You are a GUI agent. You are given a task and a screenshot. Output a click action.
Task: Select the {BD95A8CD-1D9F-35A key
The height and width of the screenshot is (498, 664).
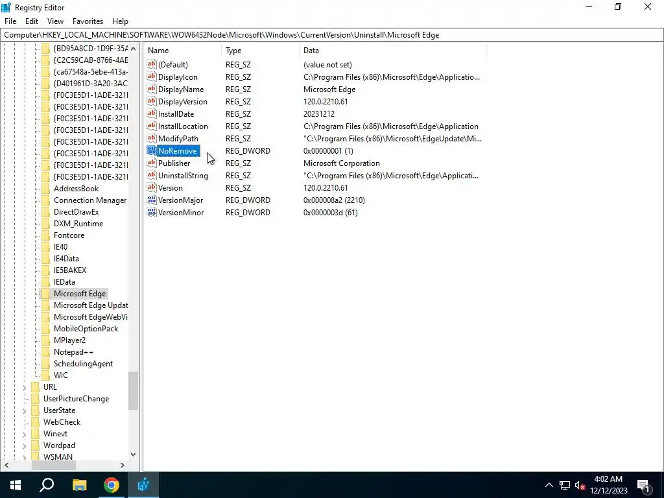(x=91, y=48)
